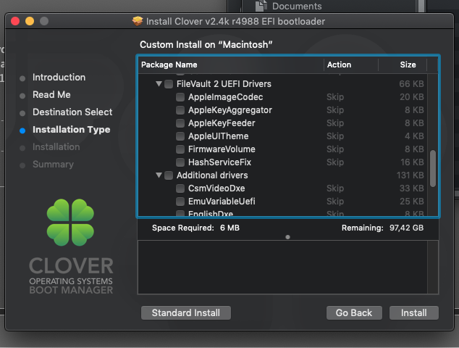Click the AppleKeyFeeder package name

click(222, 123)
